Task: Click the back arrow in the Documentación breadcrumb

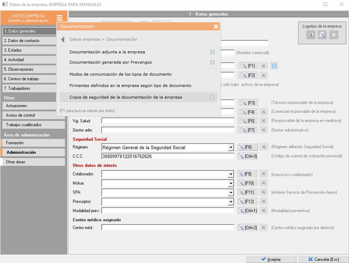Action: (63, 39)
